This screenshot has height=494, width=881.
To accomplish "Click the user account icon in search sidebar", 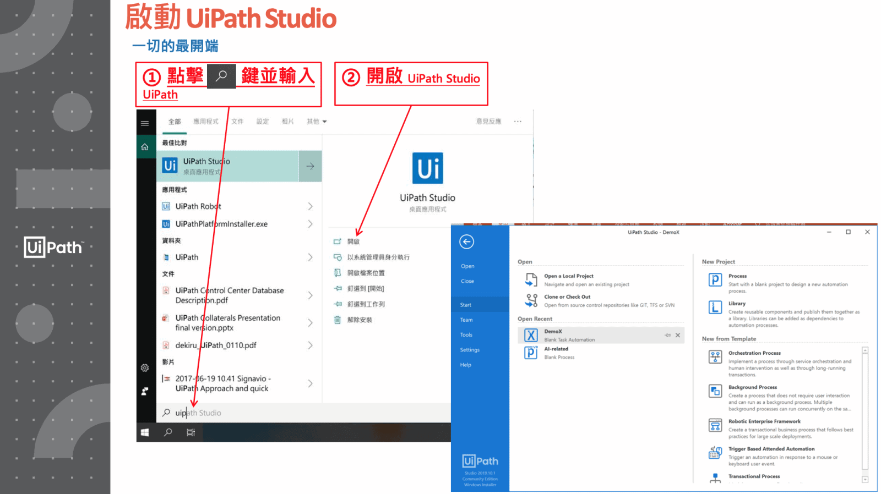I will click(145, 391).
